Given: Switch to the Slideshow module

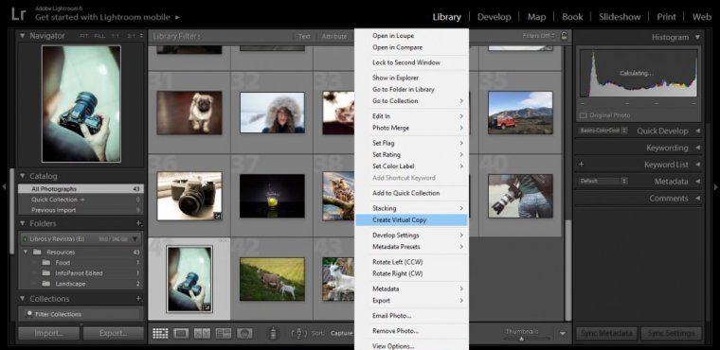Looking at the screenshot, I should [x=620, y=17].
